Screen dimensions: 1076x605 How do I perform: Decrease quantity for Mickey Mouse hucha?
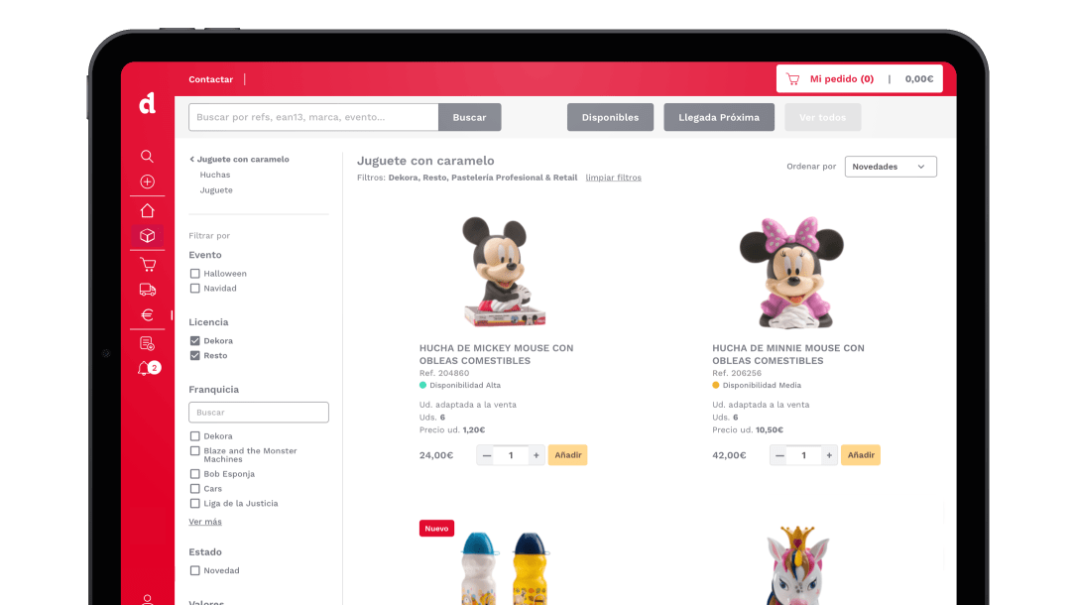[487, 455]
